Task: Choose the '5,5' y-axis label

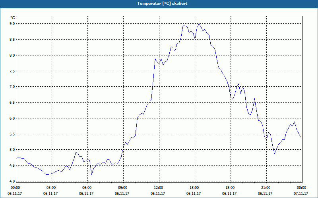Action: click(12, 134)
